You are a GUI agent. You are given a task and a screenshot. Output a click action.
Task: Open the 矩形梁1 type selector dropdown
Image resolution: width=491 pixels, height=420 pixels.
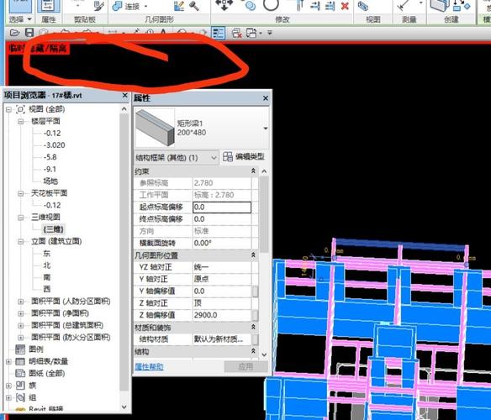pyautogui.click(x=266, y=129)
